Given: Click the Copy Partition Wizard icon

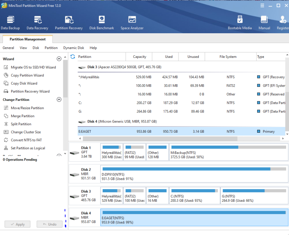Looking at the screenshot, I should [x=6, y=75].
